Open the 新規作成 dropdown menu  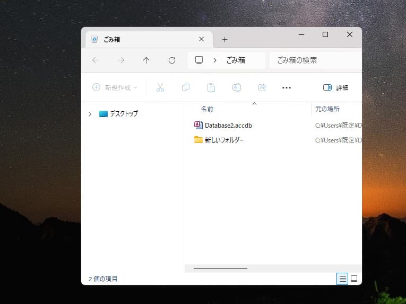coord(115,87)
